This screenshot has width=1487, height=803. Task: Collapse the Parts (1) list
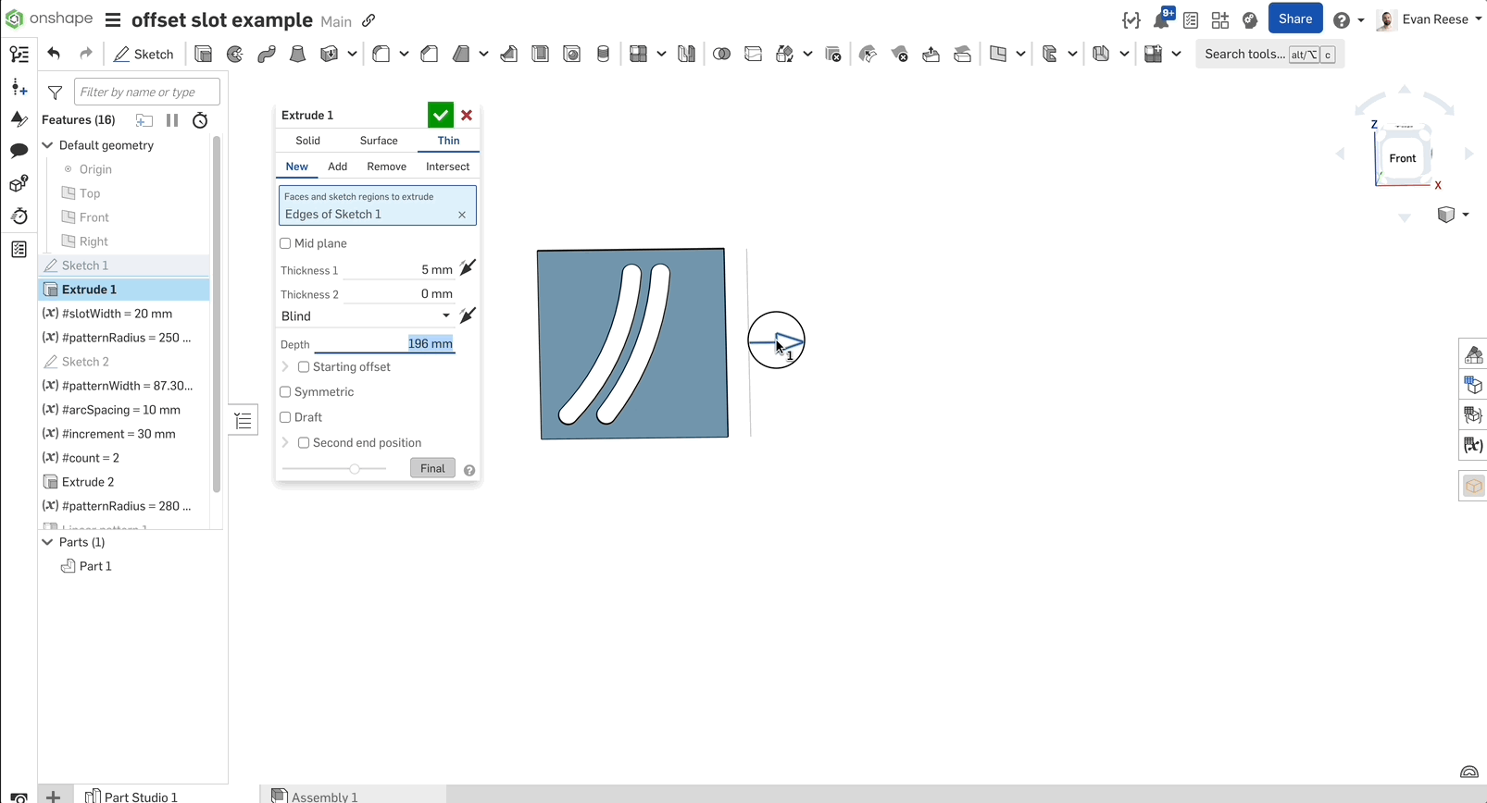47,542
